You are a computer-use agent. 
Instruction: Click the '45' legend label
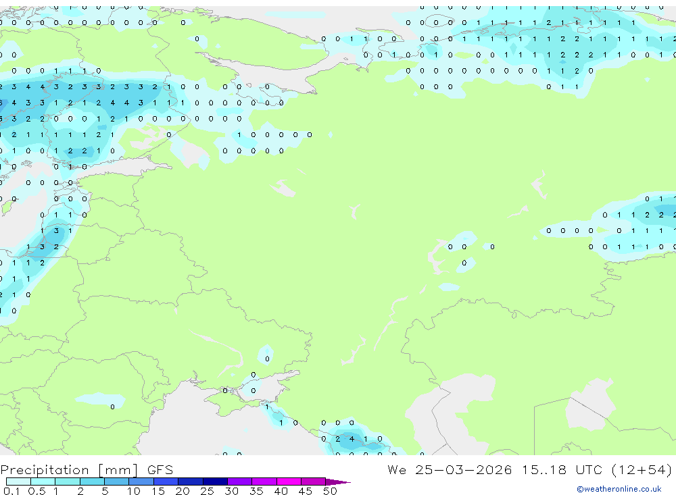point(306,491)
